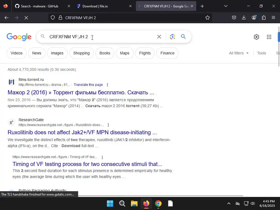Open Windows taskbar search
The width and height of the screenshot is (280, 210).
click(x=122, y=203)
